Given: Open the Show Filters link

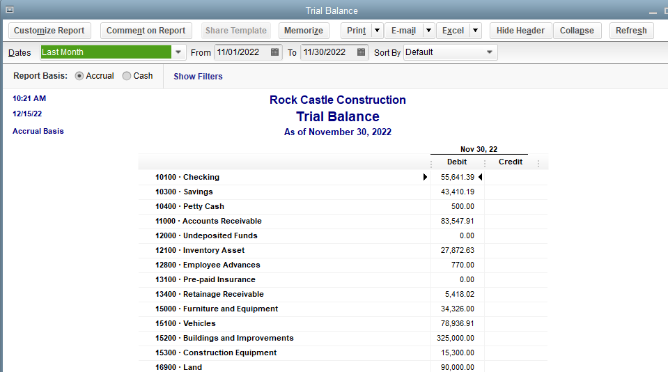Looking at the screenshot, I should [198, 76].
